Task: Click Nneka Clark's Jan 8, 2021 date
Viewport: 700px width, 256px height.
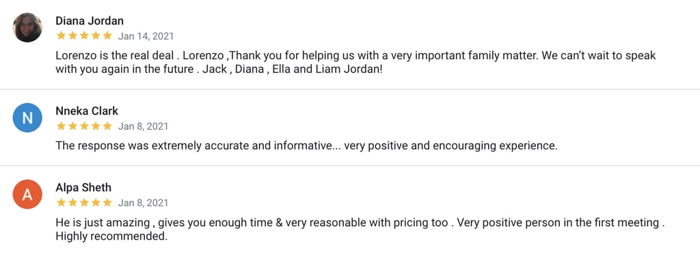Action: pyautogui.click(x=144, y=127)
